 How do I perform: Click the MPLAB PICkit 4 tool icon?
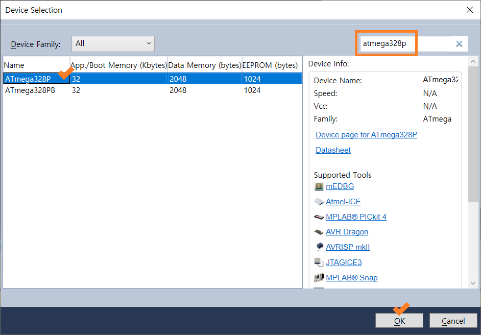(319, 217)
